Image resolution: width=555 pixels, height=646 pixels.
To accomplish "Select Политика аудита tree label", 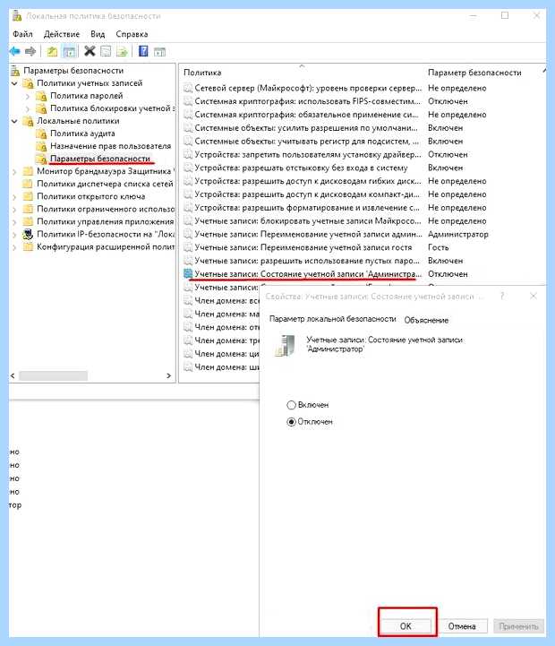I will click(x=82, y=134).
